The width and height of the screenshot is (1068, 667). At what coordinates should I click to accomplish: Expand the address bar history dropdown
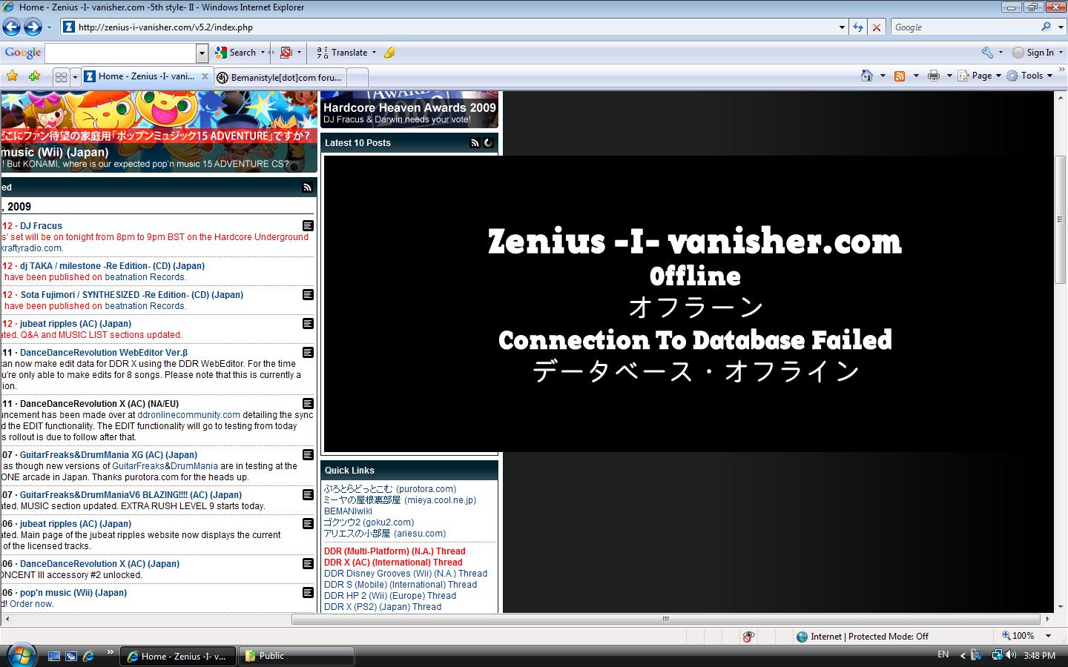tap(842, 27)
